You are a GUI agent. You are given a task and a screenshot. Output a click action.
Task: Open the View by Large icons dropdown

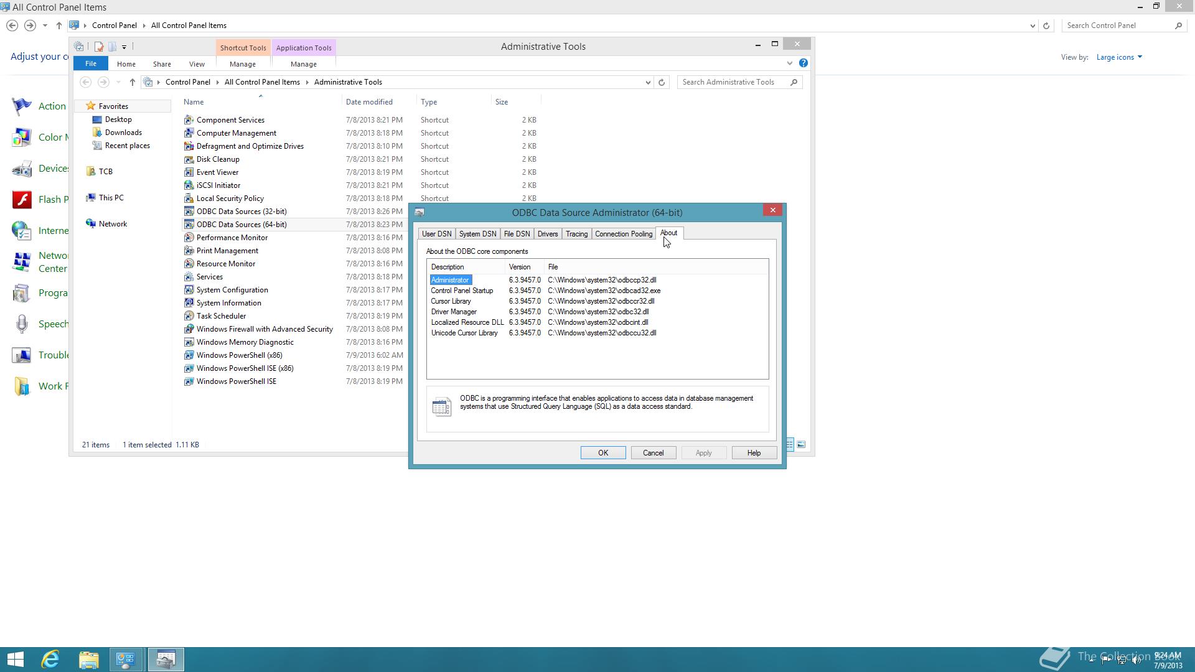[x=1119, y=57]
